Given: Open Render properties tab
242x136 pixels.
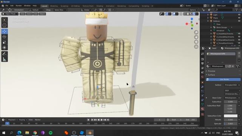Looking at the screenshot, I should click(x=203, y=59).
